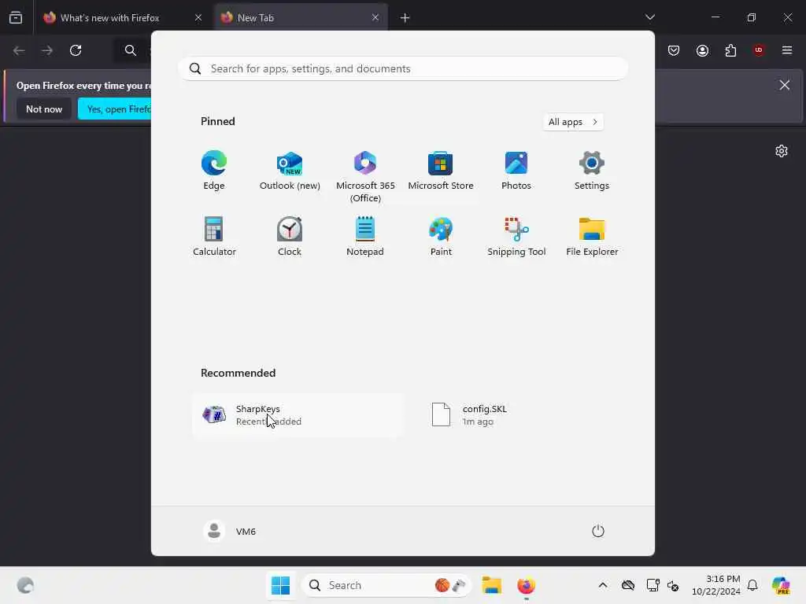
Task: Close the New Tab tab
Action: point(375,18)
